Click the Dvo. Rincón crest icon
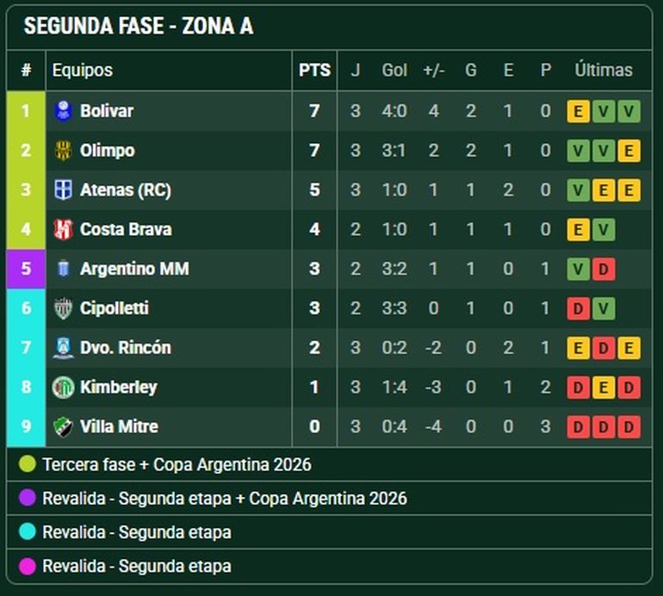Image resolution: width=663 pixels, height=596 pixels. (64, 348)
